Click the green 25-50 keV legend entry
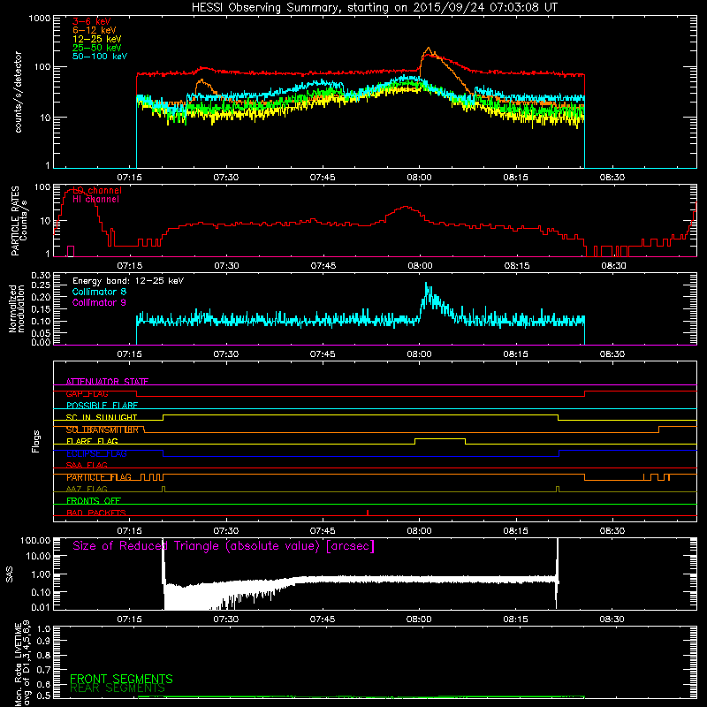The height and width of the screenshot is (707, 707). pyautogui.click(x=97, y=48)
